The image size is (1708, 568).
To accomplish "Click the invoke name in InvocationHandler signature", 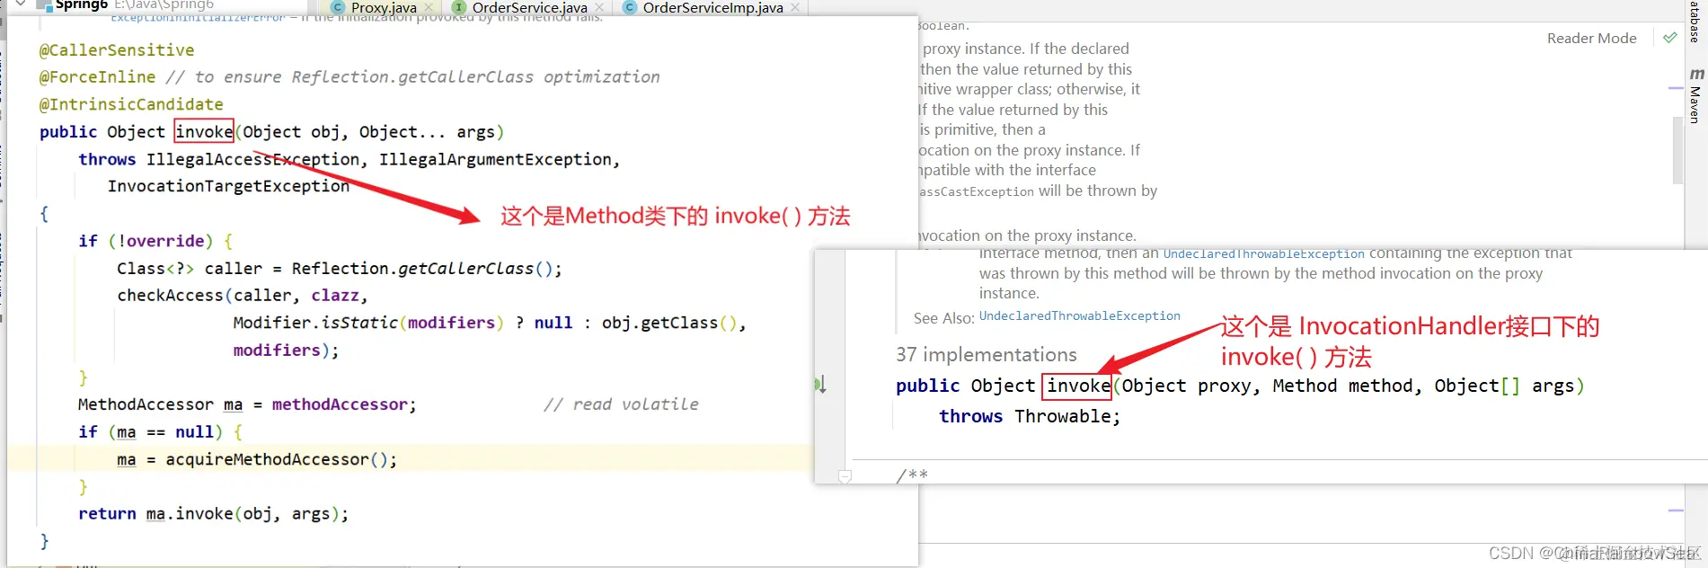I will click(x=1077, y=386).
